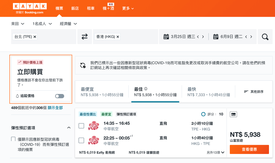The image size is (275, 163).
Task: Expand 另外13項 more booking options
Action: tap(215, 153)
